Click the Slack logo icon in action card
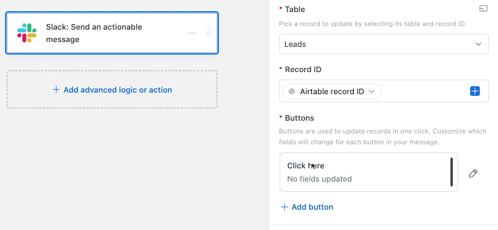Screen dimensions: 498x230 [x=27, y=33]
